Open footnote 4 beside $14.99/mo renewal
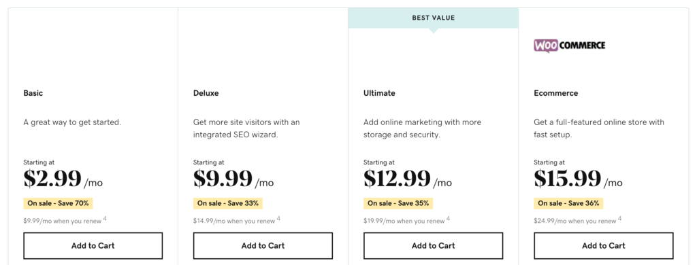 (278, 218)
